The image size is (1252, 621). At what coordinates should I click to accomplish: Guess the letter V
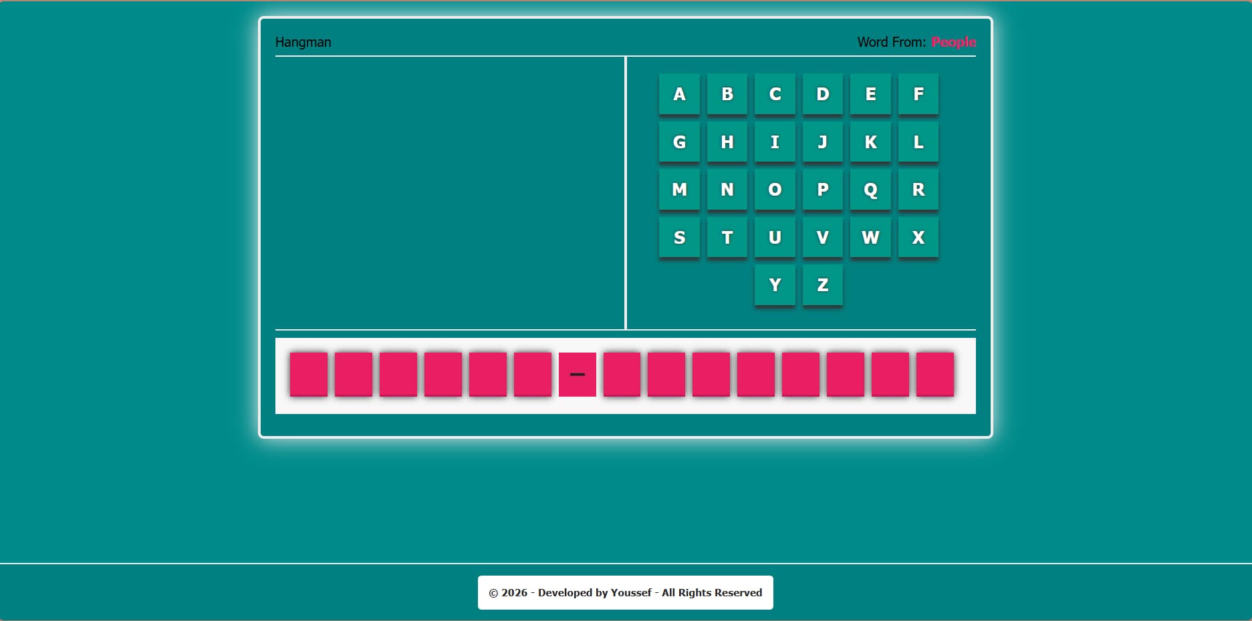click(823, 237)
